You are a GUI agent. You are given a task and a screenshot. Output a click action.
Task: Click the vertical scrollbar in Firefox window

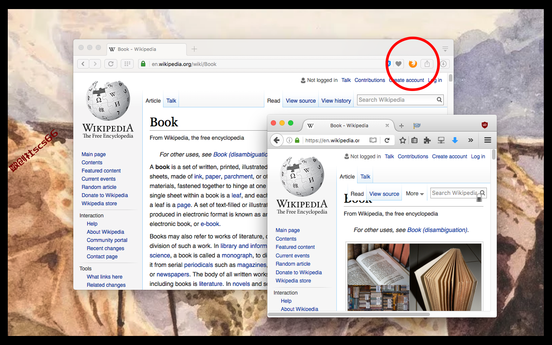pyautogui.click(x=494, y=155)
